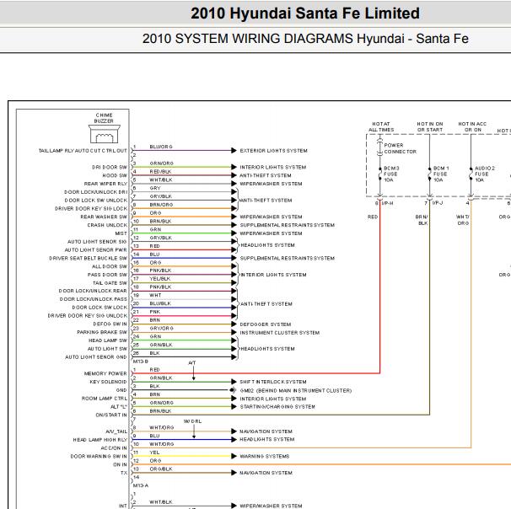
Task: Click the 'MIST' pin label
Action: click(x=121, y=233)
